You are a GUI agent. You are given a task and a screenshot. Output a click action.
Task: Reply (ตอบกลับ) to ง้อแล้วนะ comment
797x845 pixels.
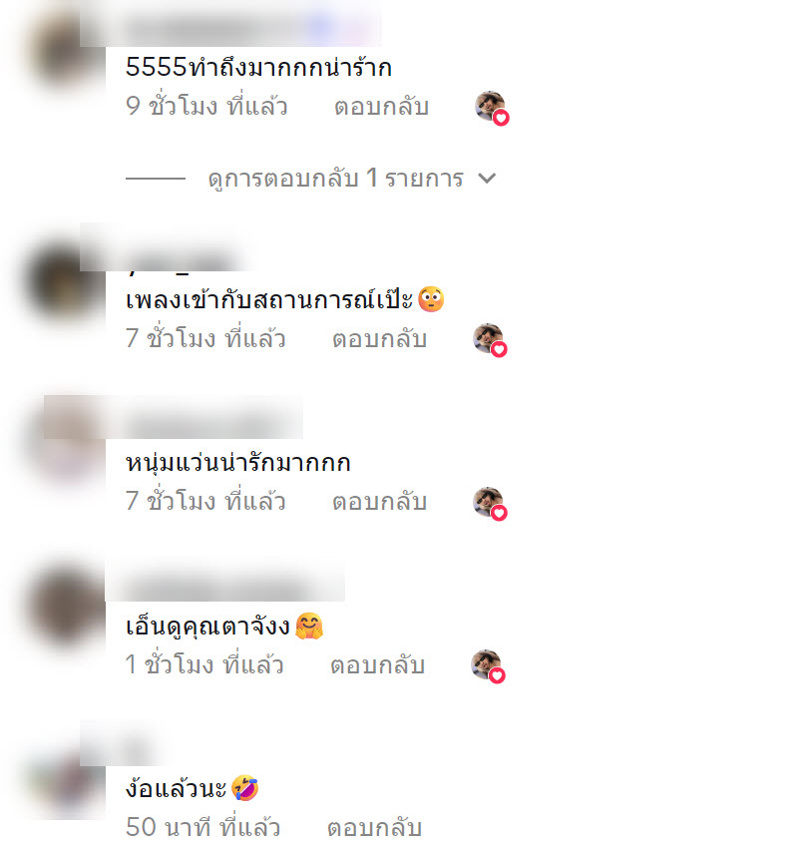point(374,828)
